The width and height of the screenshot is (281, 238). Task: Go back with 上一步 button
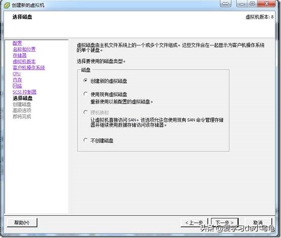[x=194, y=223]
